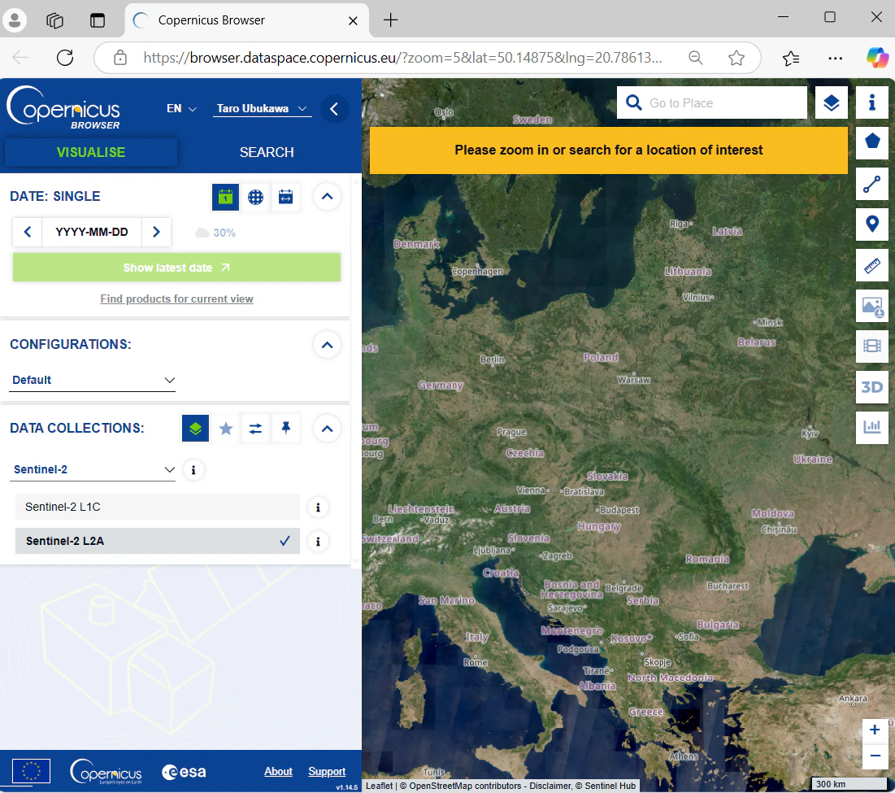895x793 pixels.
Task: Show info for Sentinel-2 L2A
Action: point(318,541)
